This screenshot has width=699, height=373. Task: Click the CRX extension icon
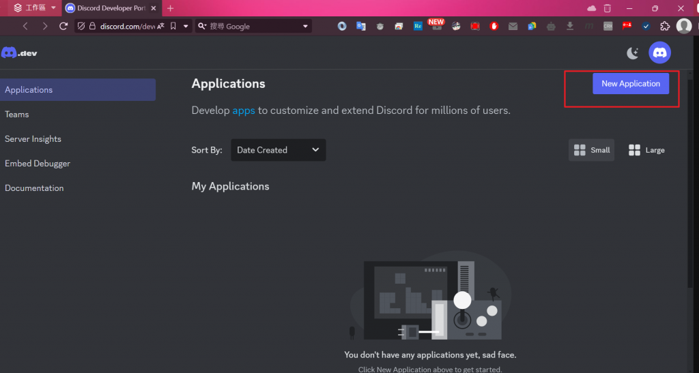[608, 27]
